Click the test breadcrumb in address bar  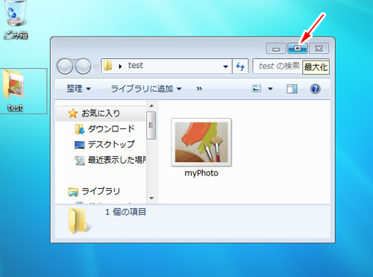136,66
